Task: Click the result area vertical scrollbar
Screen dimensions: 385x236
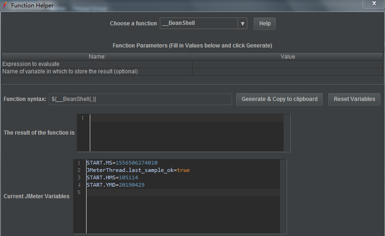Action: click(287, 133)
